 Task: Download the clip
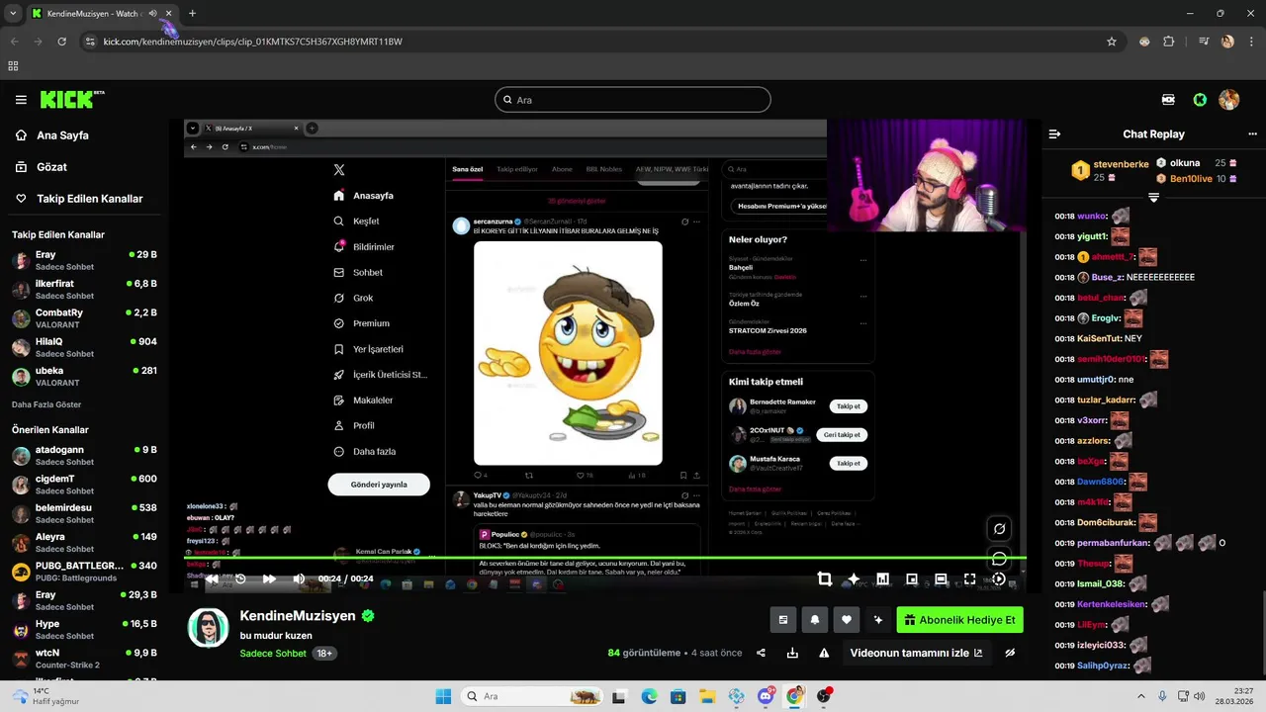coord(792,653)
